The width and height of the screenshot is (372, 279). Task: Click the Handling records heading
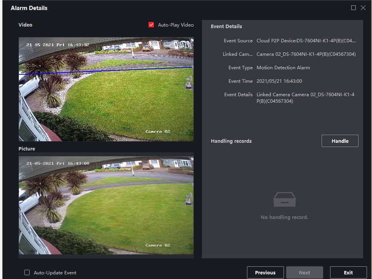point(231,141)
